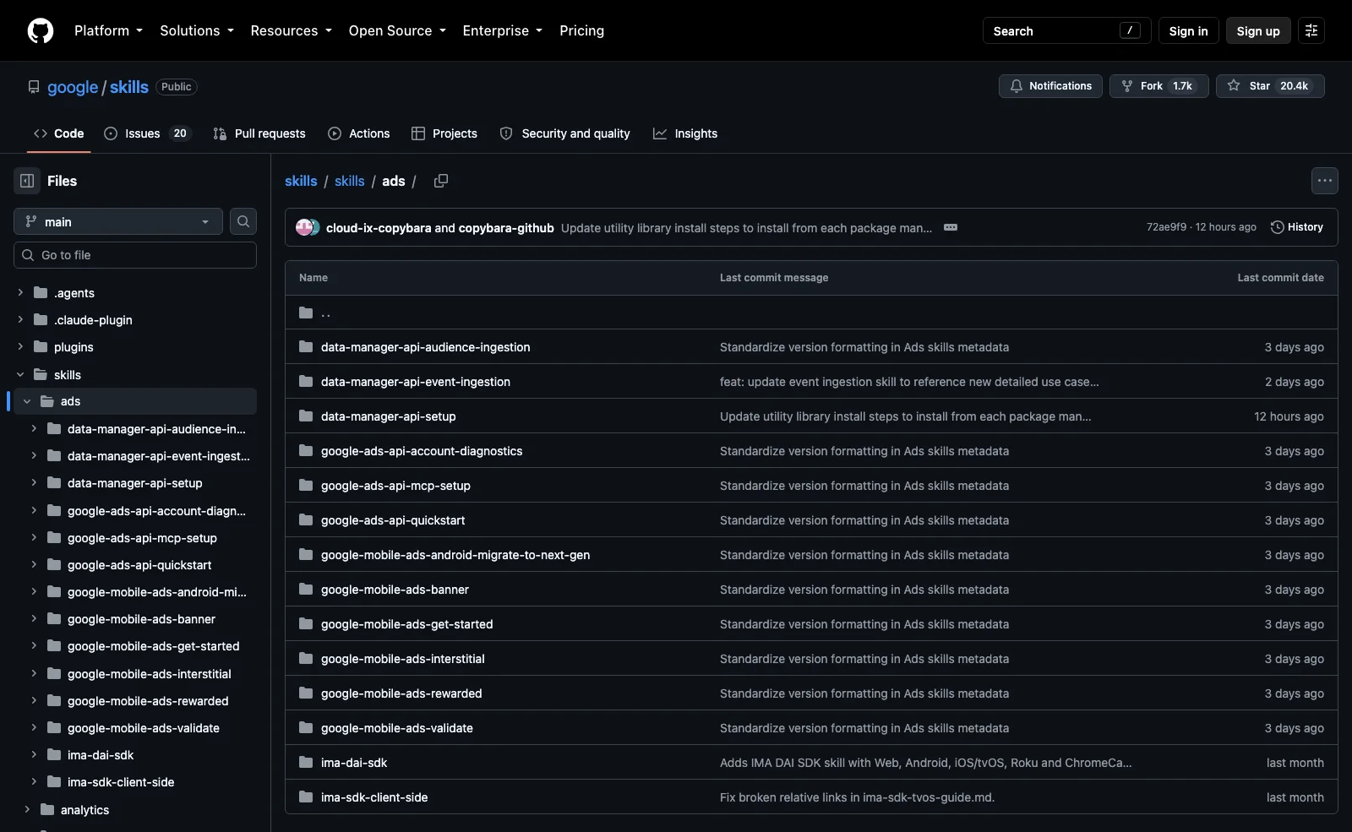Expand the plugins folder in tree
Image resolution: width=1352 pixels, height=832 pixels.
tap(20, 346)
